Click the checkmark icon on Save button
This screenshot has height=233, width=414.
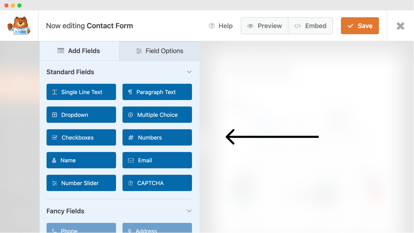coord(351,26)
